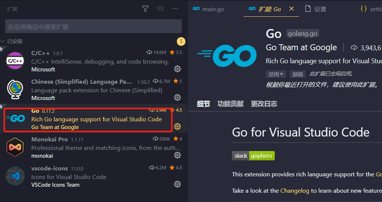Click the installed extensions count badge 5
The width and height of the screenshot is (382, 202).
(x=181, y=42)
